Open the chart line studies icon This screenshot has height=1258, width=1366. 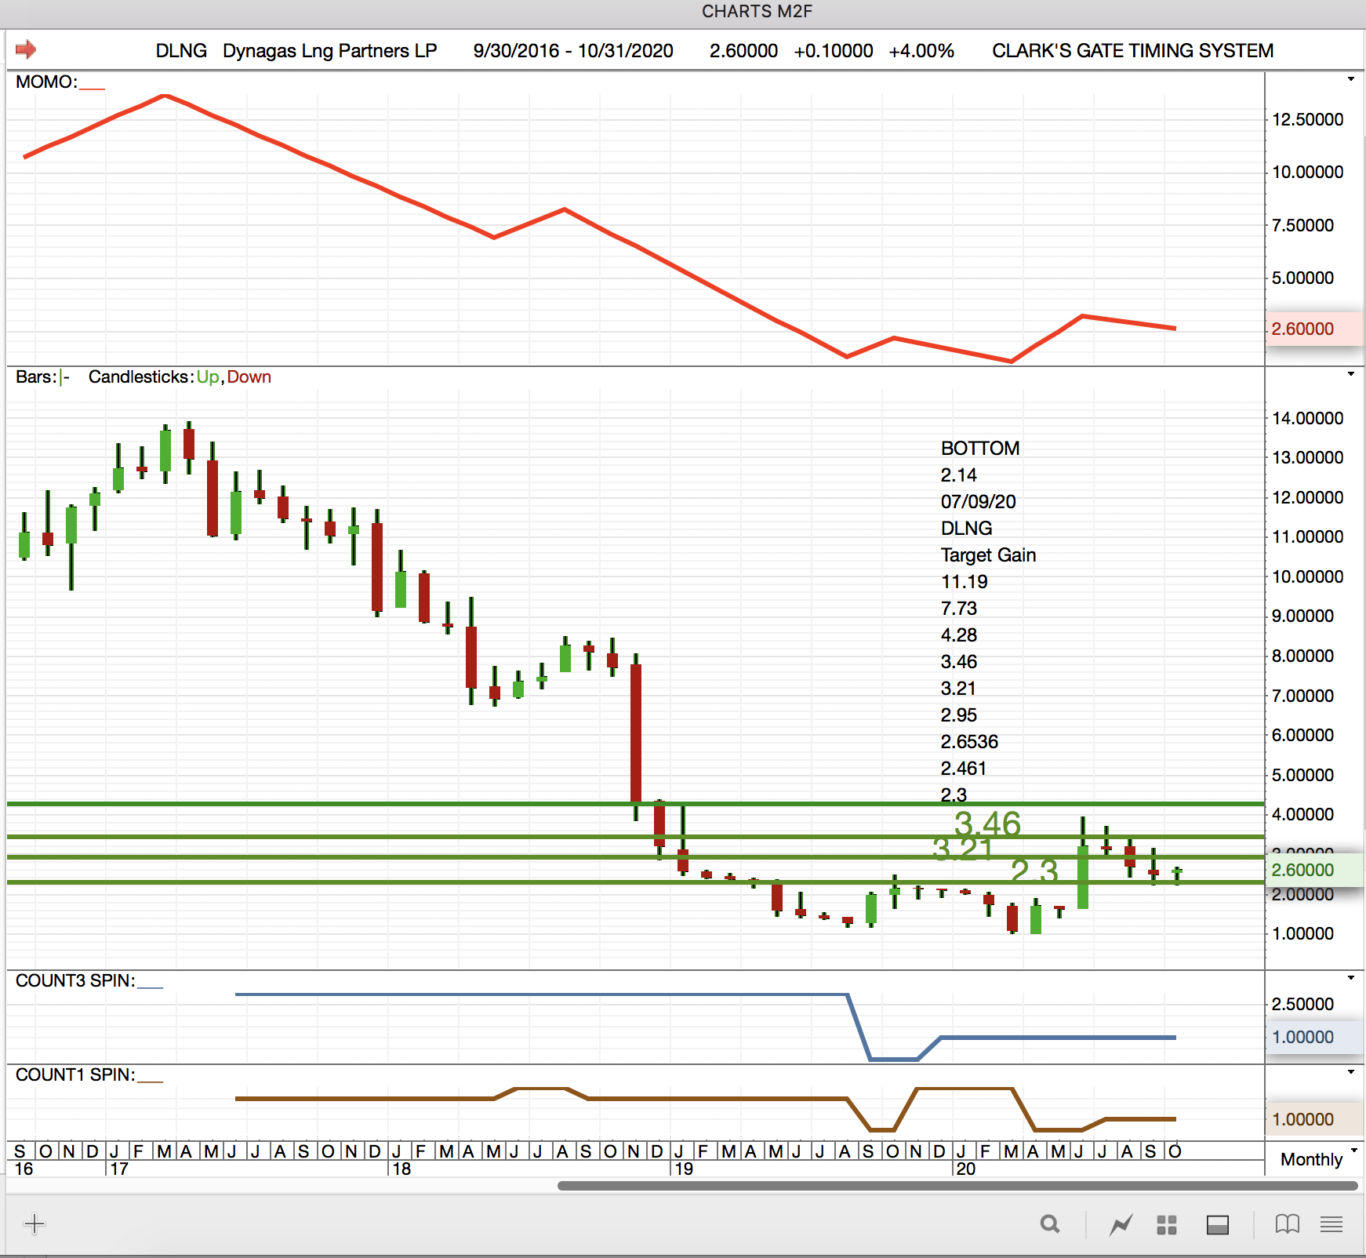(x=1121, y=1224)
